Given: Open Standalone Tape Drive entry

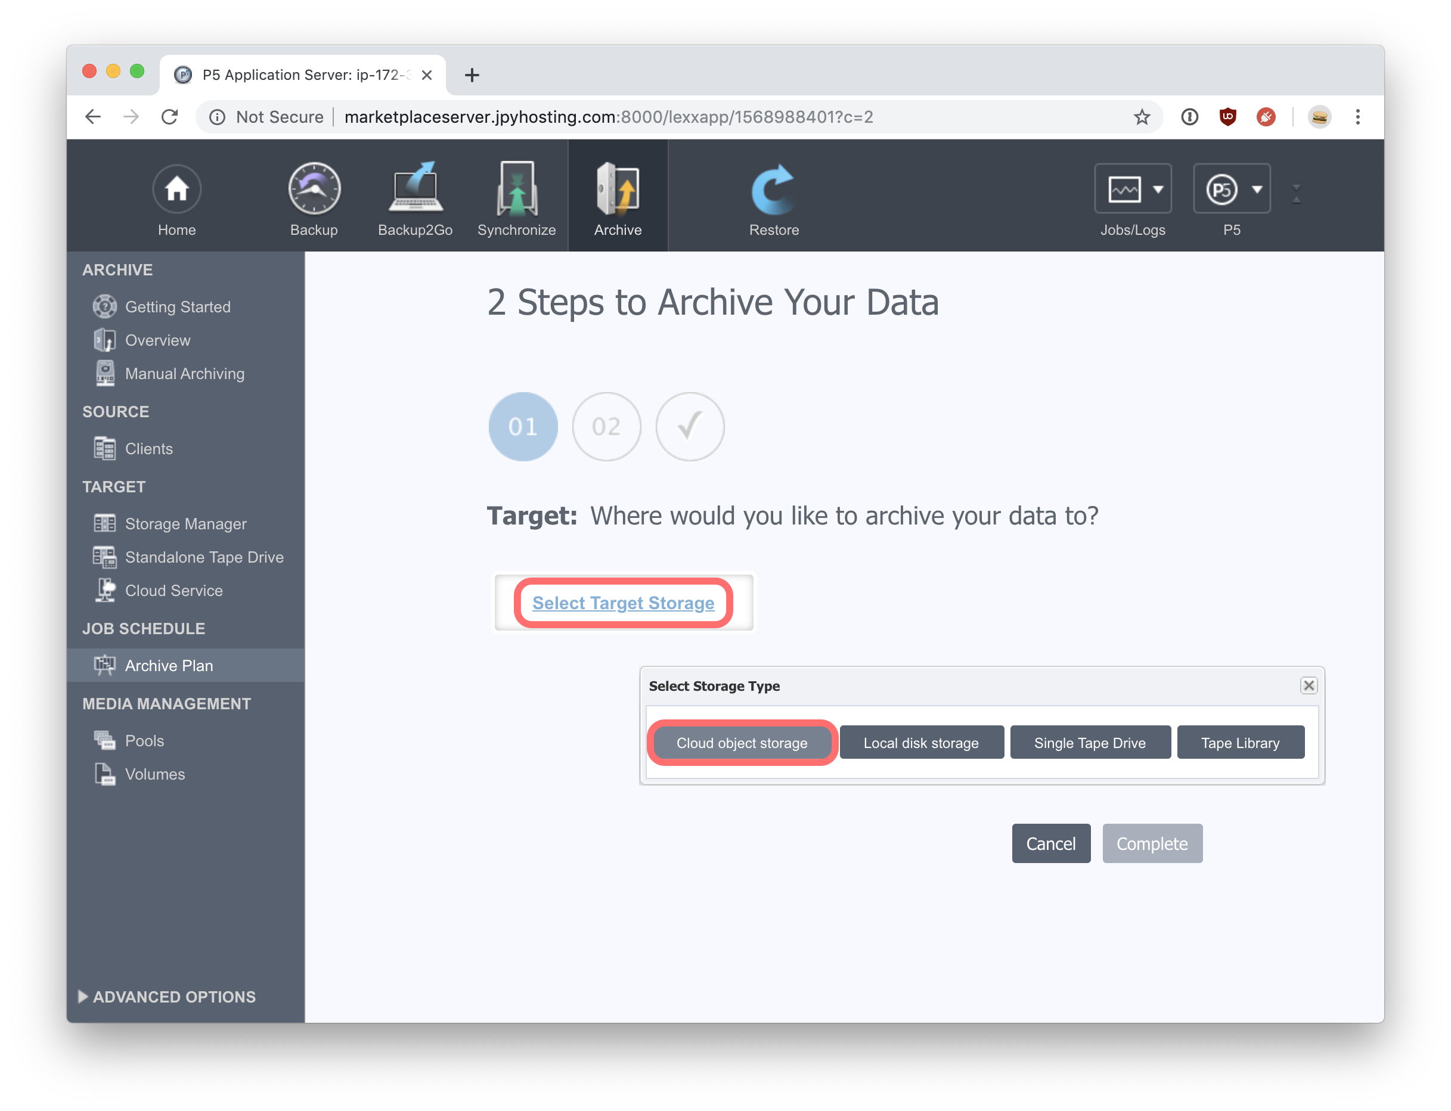Looking at the screenshot, I should pos(204,557).
